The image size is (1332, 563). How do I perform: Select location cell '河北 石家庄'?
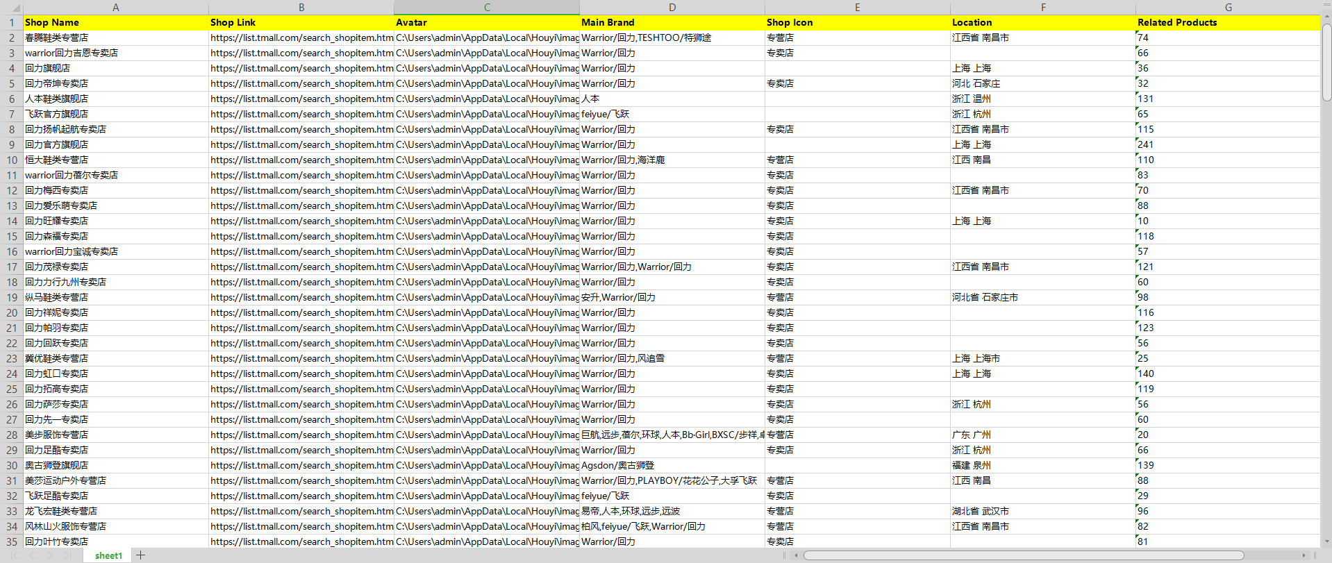coord(1043,83)
